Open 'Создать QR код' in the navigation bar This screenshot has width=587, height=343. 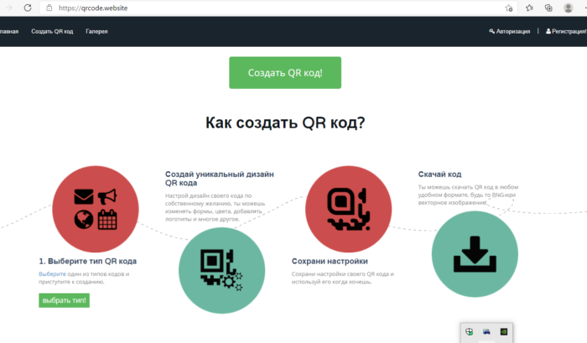pyautogui.click(x=52, y=32)
